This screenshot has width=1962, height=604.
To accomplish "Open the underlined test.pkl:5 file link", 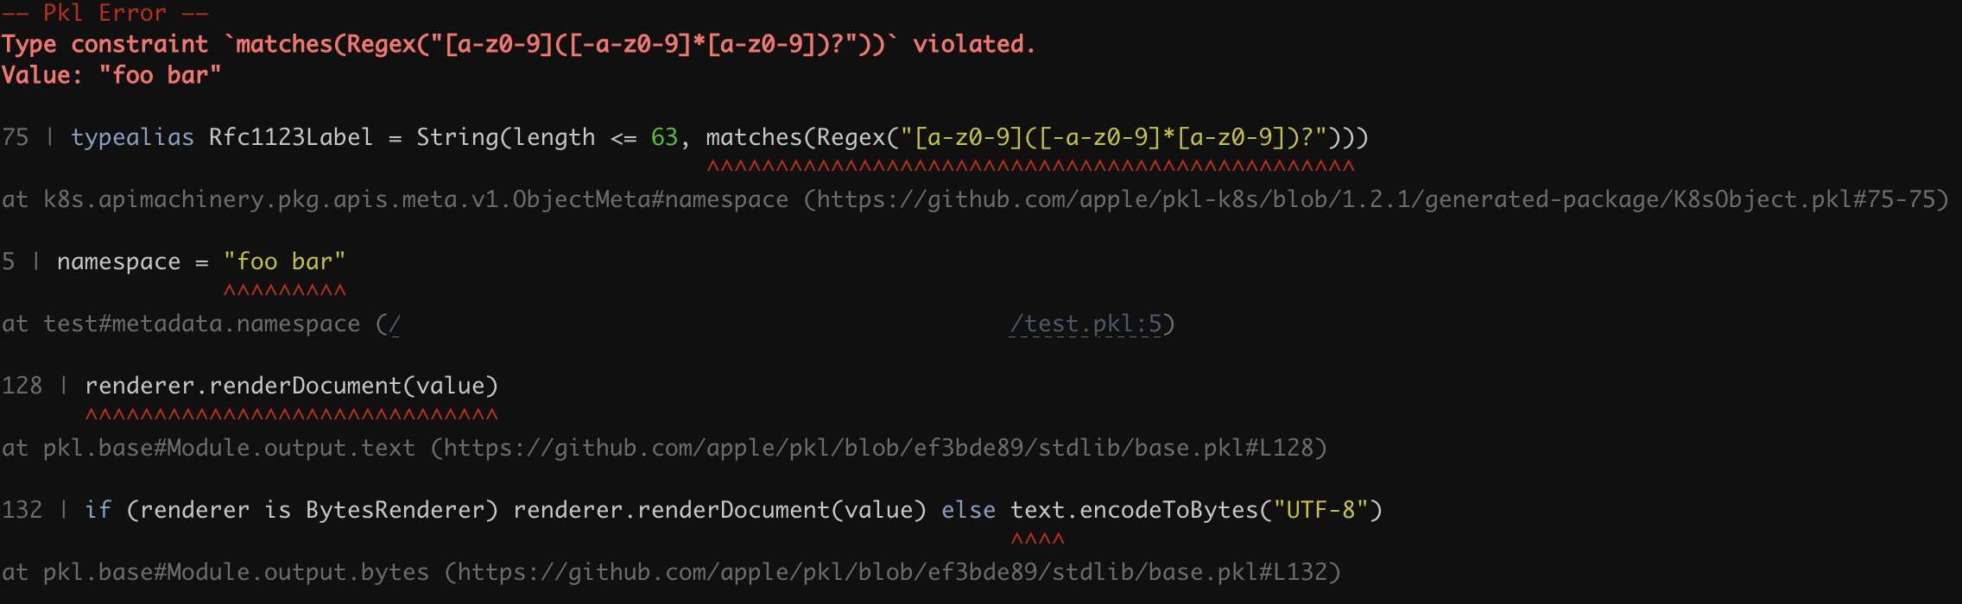I will coord(1085,324).
